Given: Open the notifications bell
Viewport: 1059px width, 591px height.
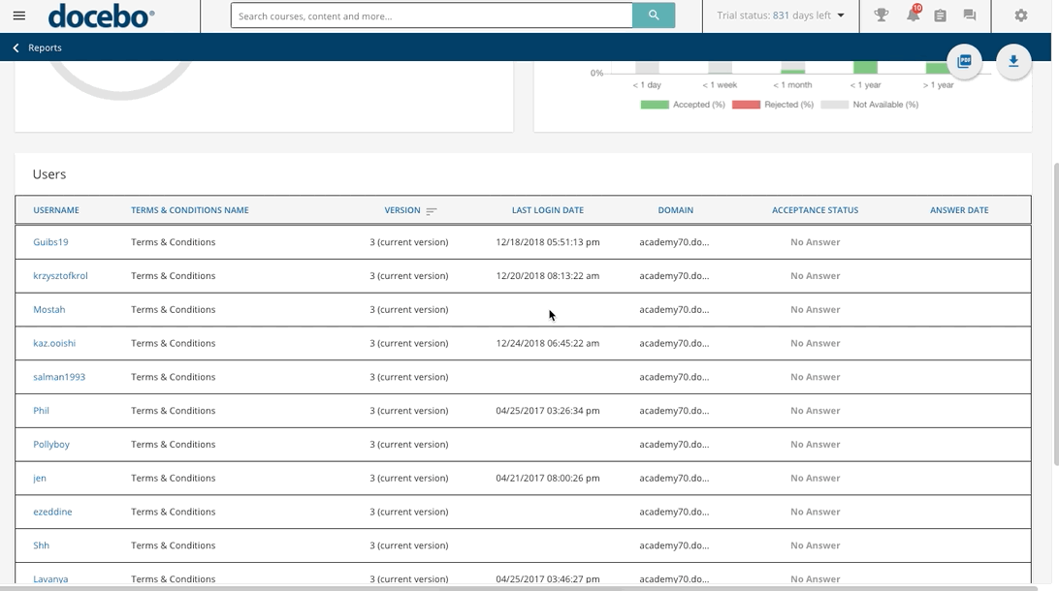Looking at the screenshot, I should [x=914, y=15].
